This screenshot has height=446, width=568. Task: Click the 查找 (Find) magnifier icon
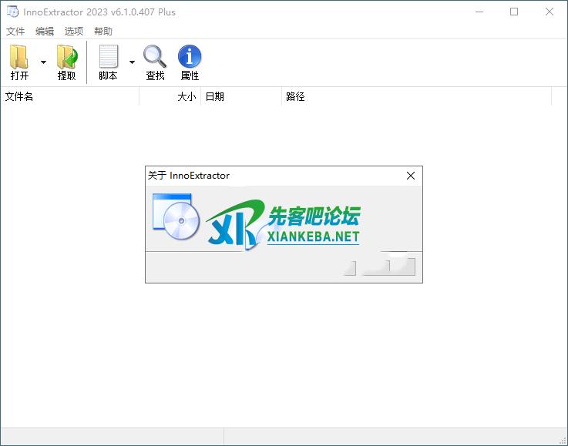coord(155,57)
